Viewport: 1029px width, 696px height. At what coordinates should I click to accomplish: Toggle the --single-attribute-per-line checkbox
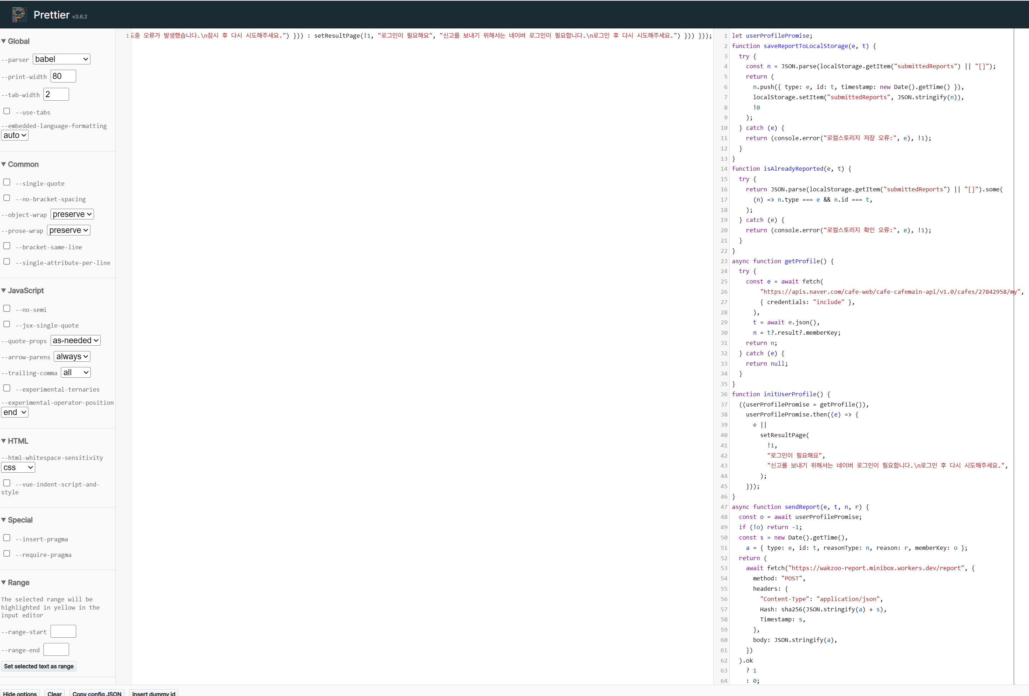(7, 261)
